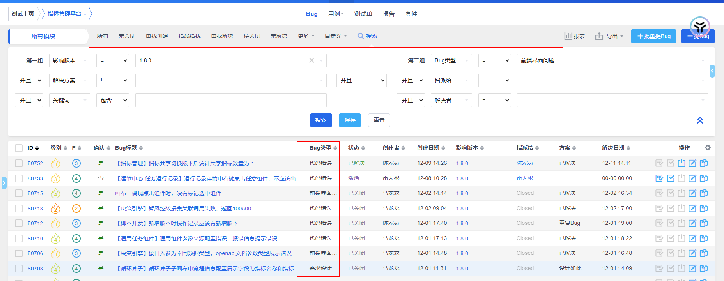Tick the checkbox for bug 80752
Image resolution: width=724 pixels, height=281 pixels.
pos(19,163)
